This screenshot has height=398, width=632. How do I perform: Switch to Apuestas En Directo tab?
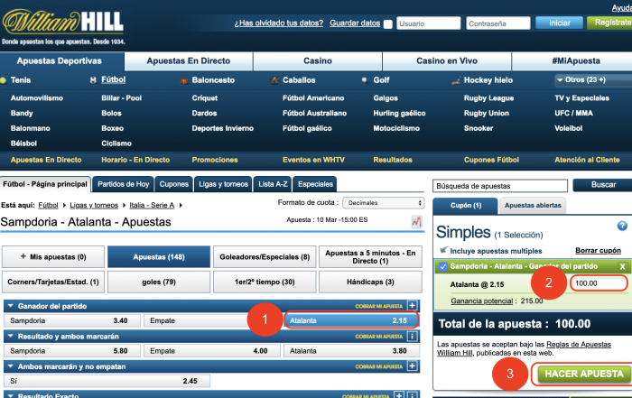click(x=189, y=61)
